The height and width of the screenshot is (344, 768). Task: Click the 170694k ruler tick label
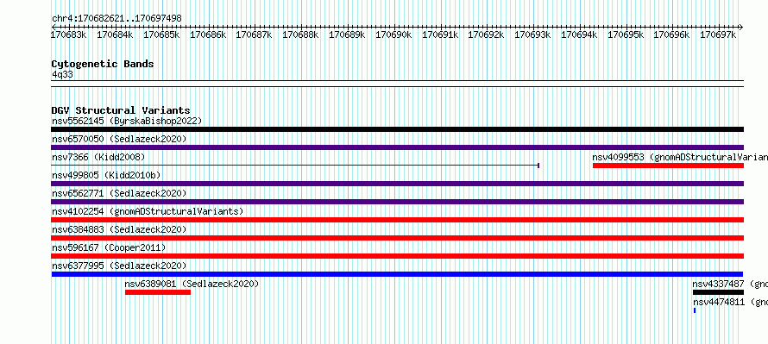point(579,34)
